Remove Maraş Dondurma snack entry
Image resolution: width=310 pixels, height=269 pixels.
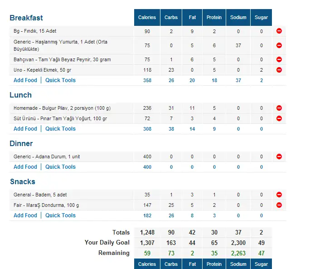click(x=279, y=205)
